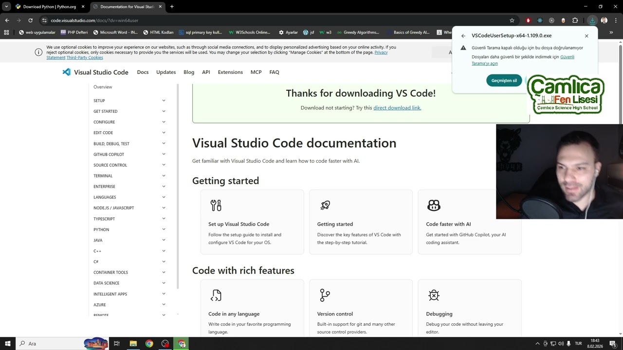Click the TUR language indicator
The width and height of the screenshot is (623, 350).
(578, 344)
